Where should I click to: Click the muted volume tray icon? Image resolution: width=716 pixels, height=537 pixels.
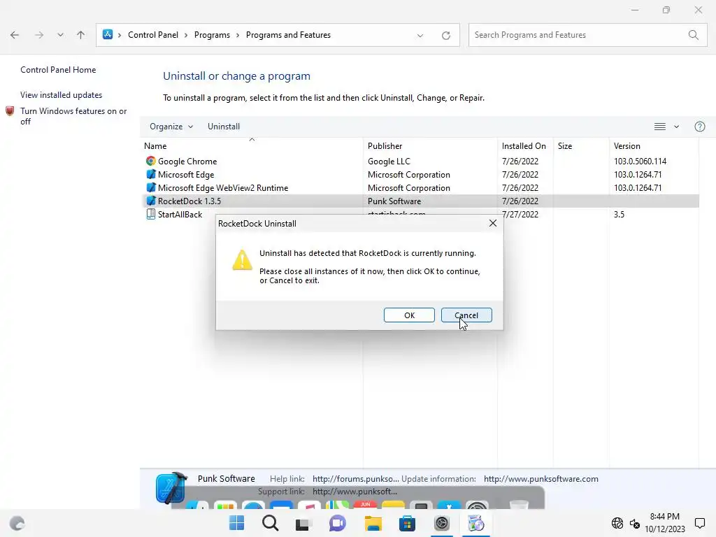point(635,523)
